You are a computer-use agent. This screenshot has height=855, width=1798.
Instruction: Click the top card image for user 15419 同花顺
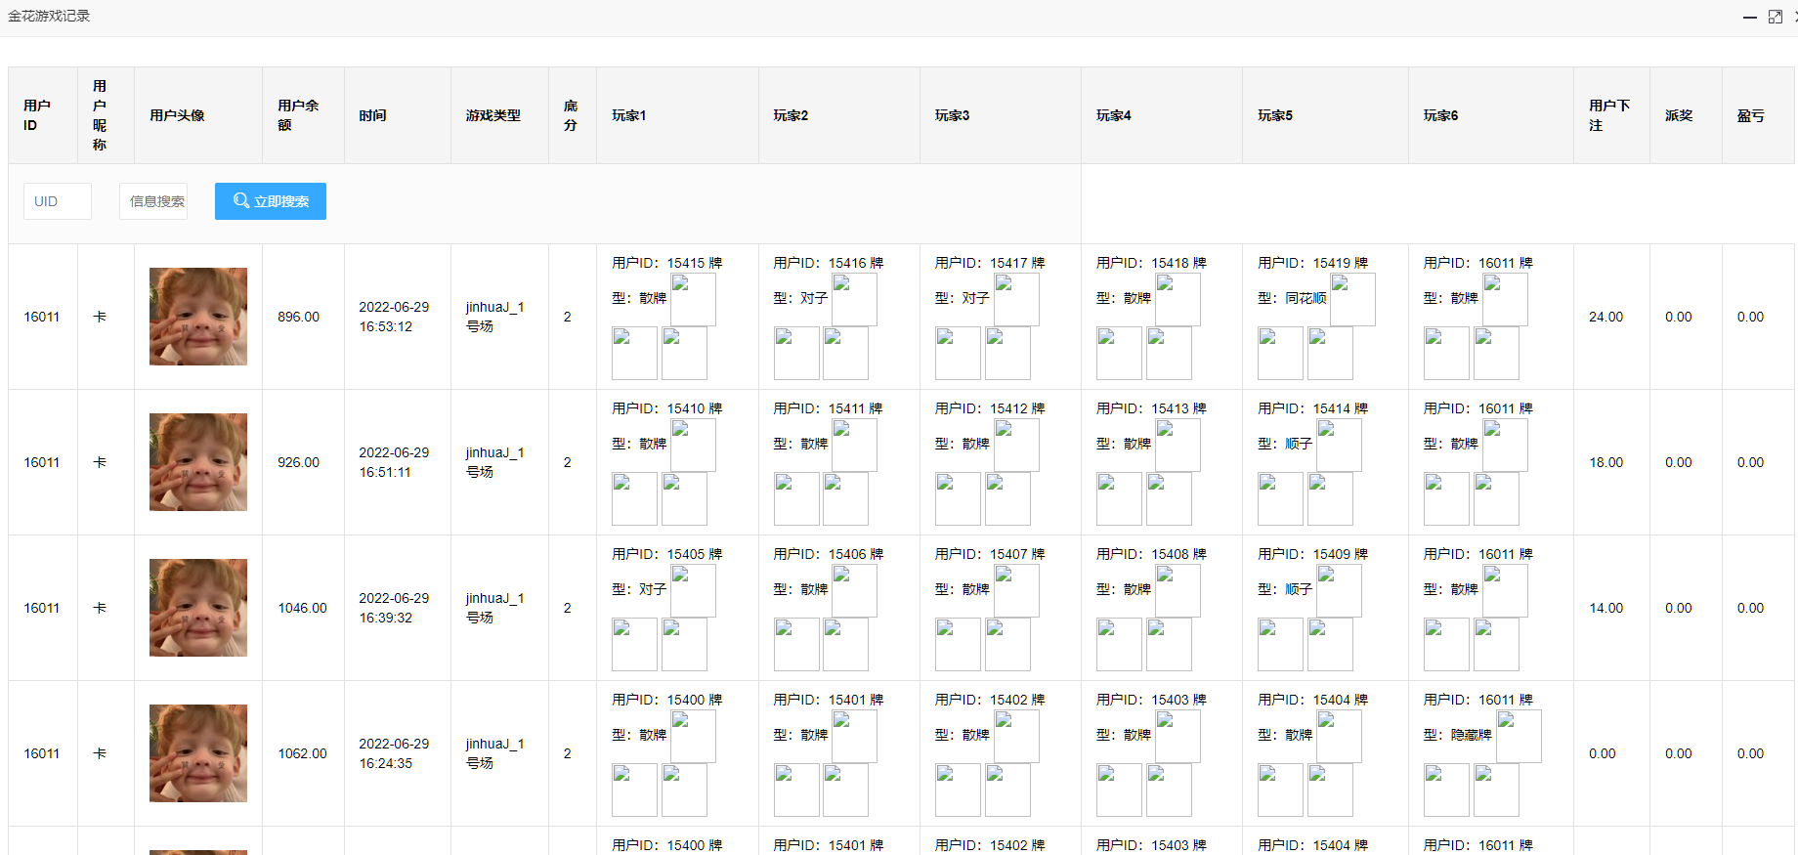click(1352, 299)
